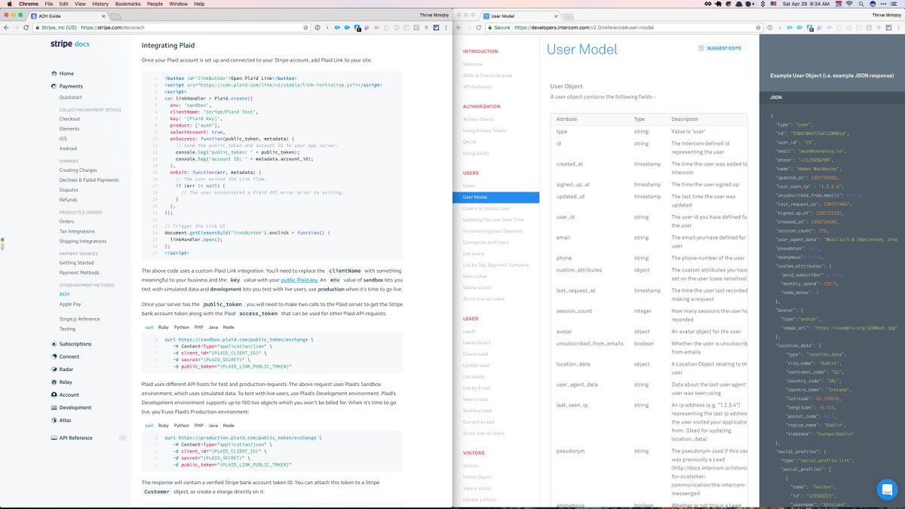Click the Thrive Ministry profile button in Stripe window
The image size is (905, 509).
point(433,15)
